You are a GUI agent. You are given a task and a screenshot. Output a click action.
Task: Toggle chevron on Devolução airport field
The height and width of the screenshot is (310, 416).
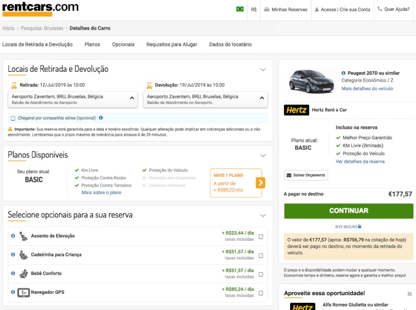pyautogui.click(x=262, y=98)
